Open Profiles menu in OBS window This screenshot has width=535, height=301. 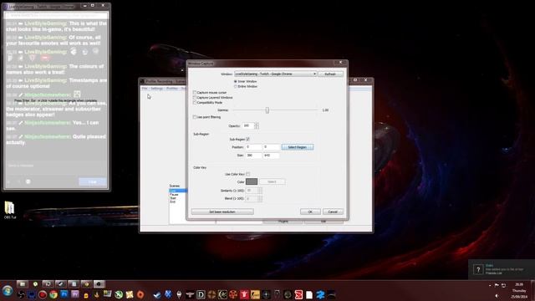coord(172,89)
